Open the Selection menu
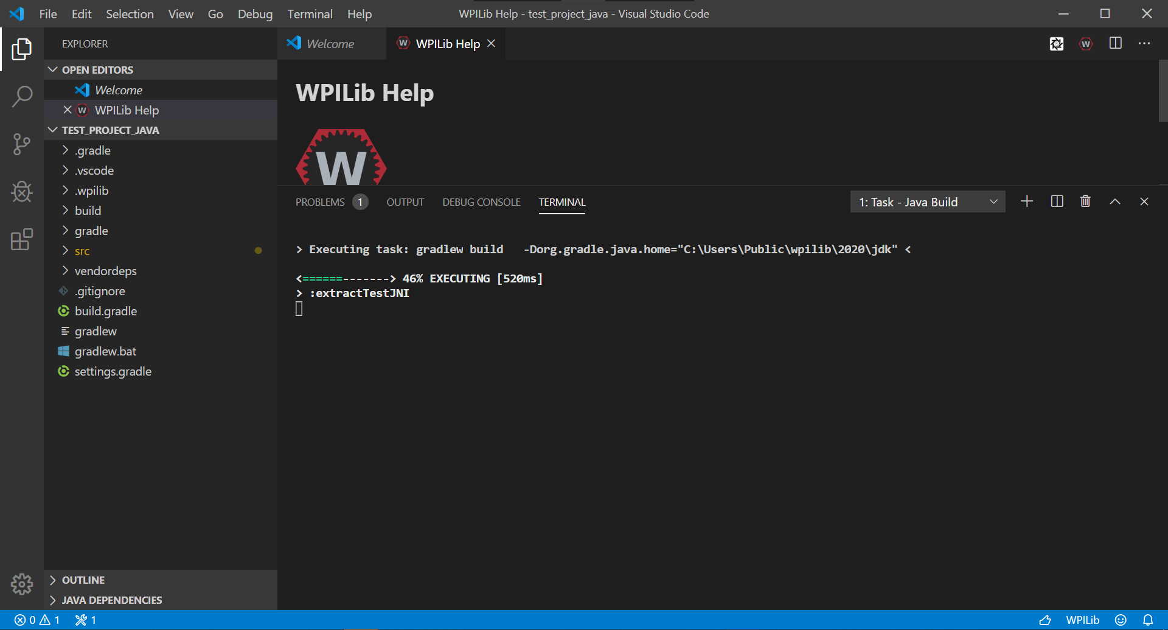 point(130,13)
